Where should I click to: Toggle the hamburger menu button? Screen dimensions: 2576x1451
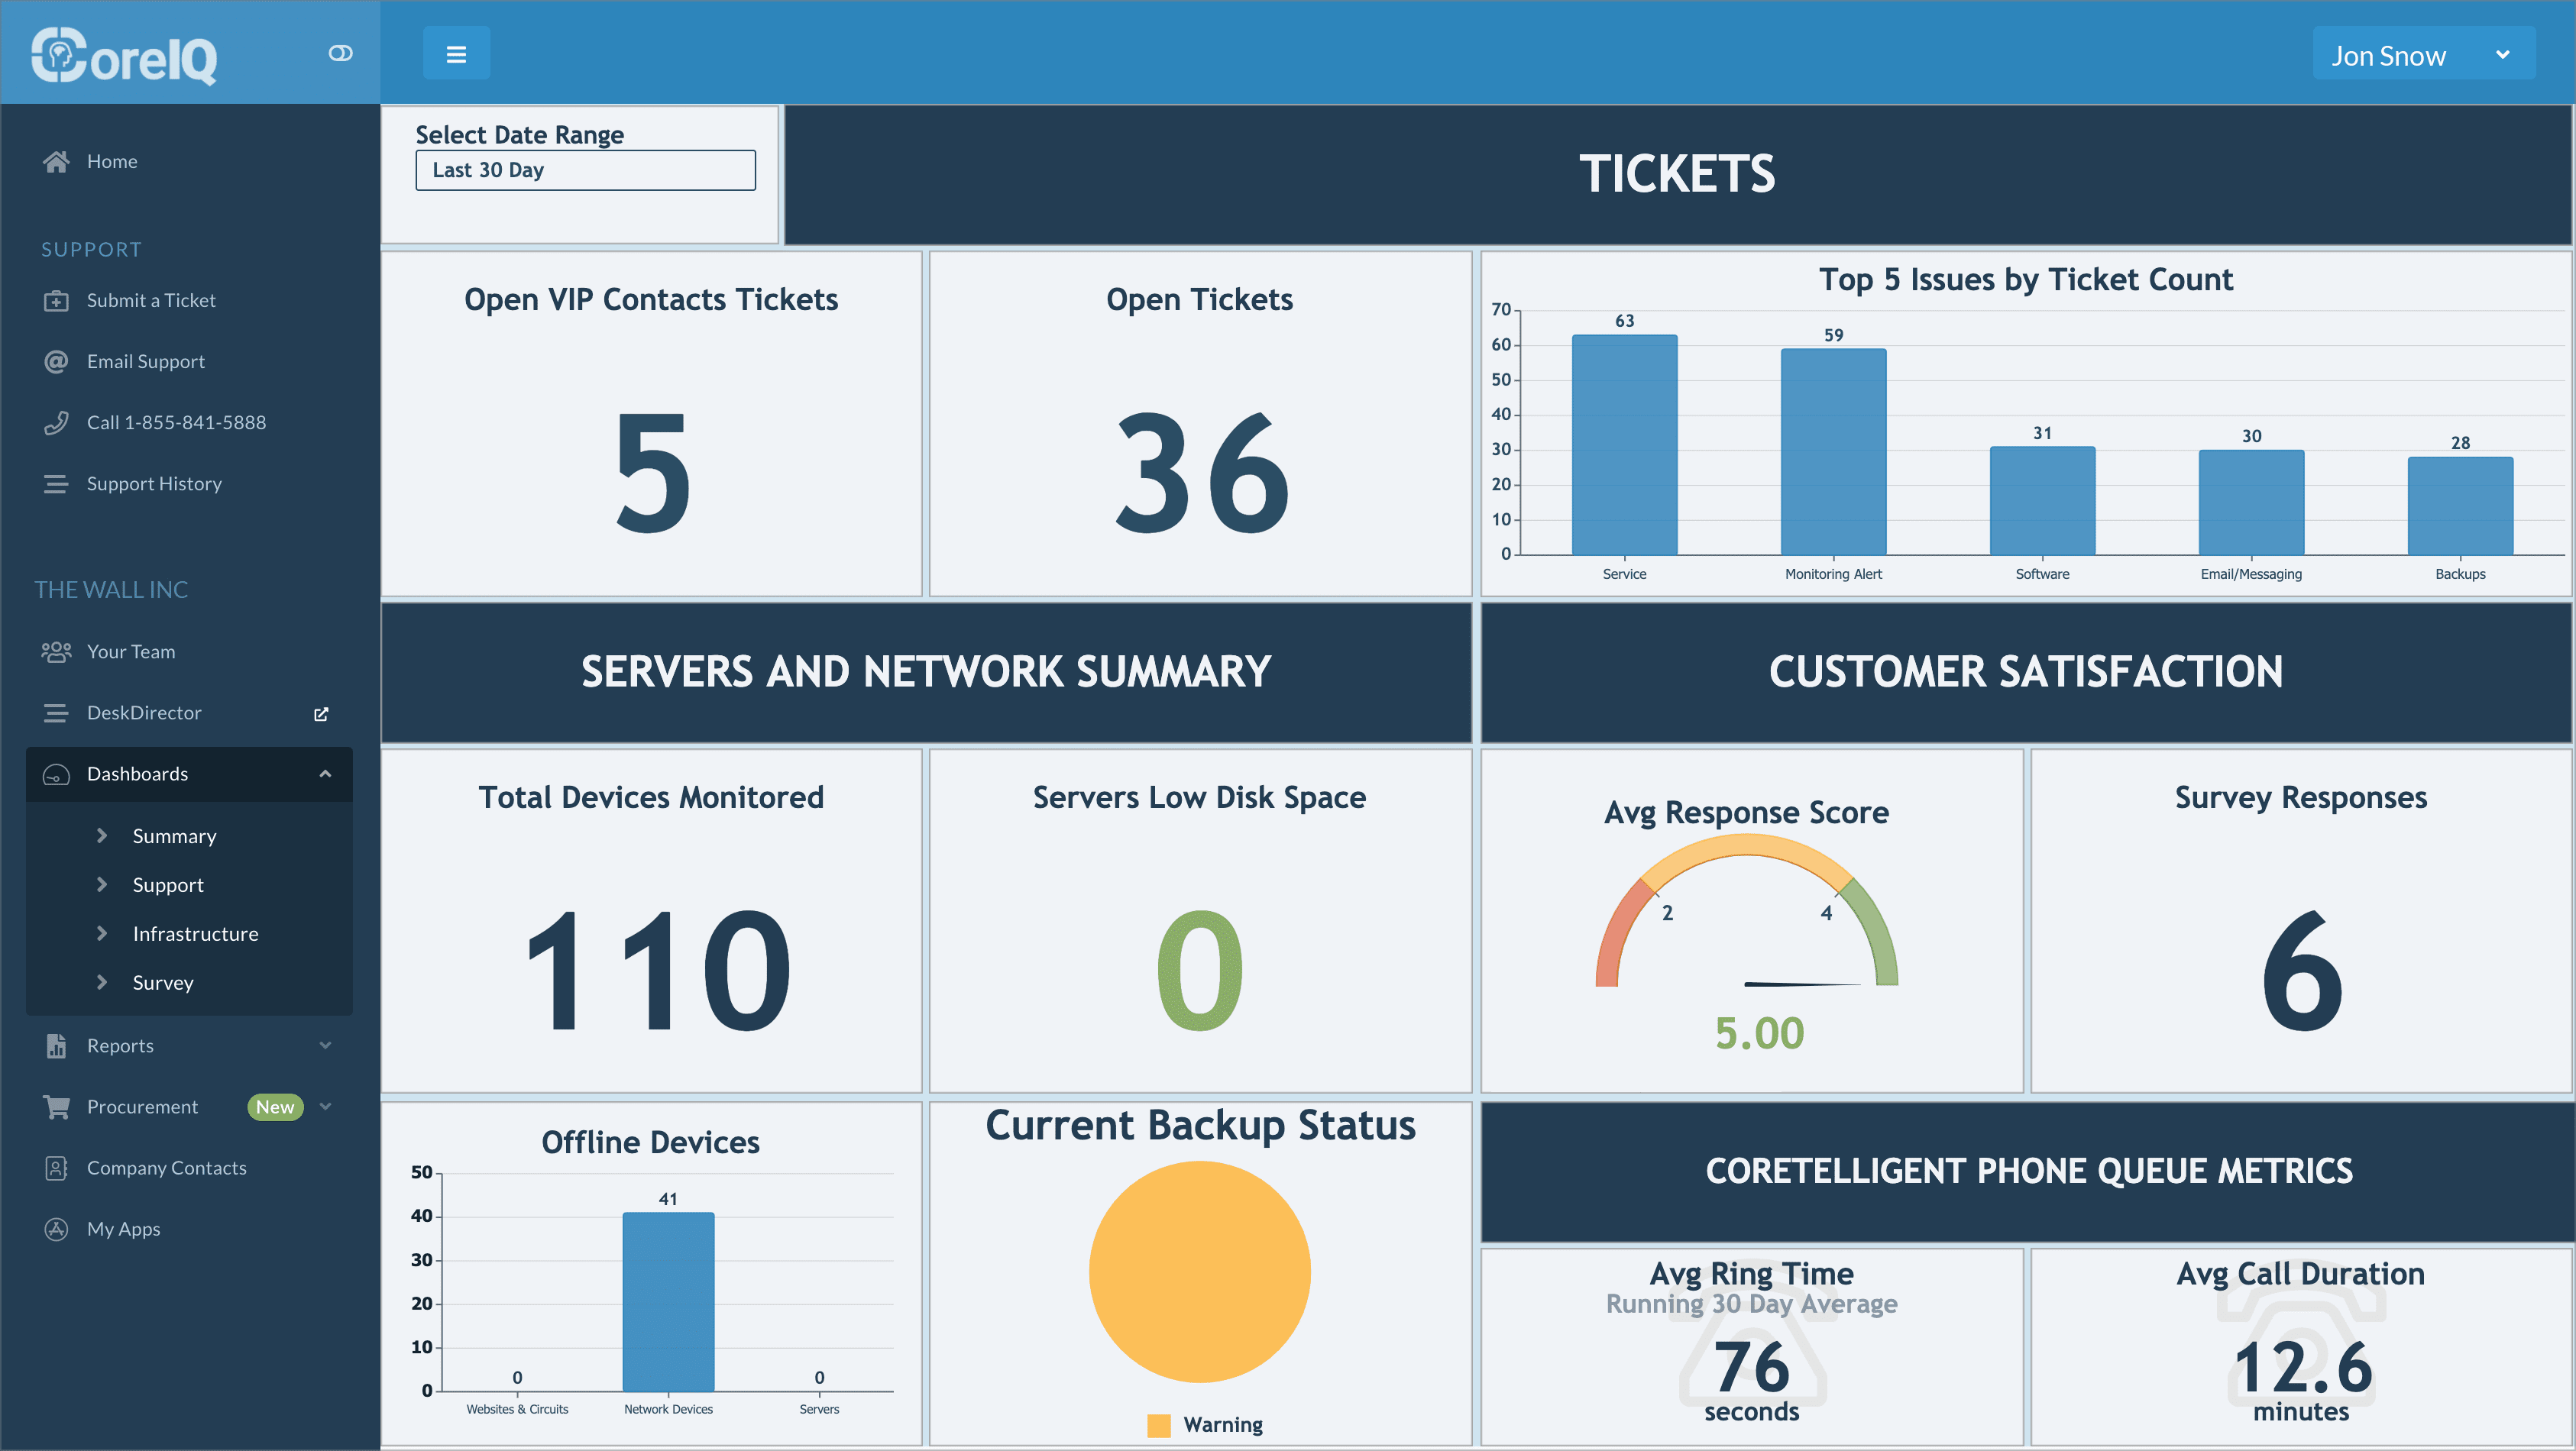(x=456, y=54)
